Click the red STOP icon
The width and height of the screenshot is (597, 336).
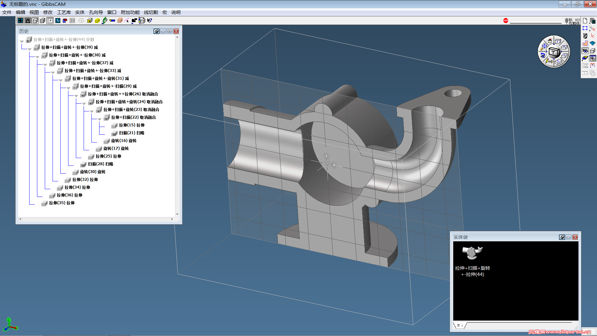(506, 21)
